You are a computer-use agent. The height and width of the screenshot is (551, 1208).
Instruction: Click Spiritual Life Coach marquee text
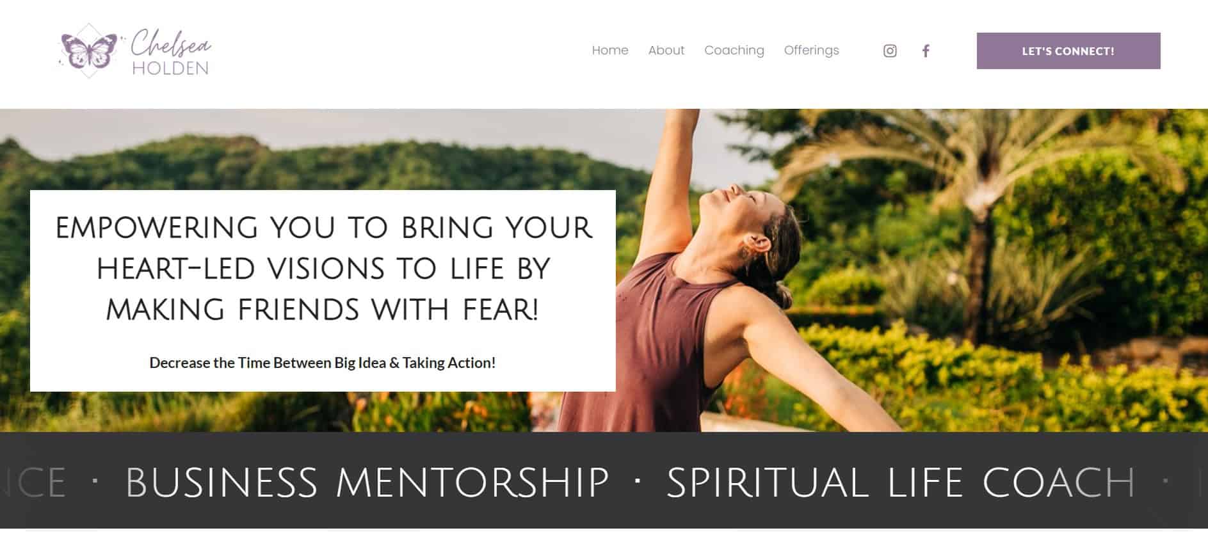pyautogui.click(x=901, y=483)
